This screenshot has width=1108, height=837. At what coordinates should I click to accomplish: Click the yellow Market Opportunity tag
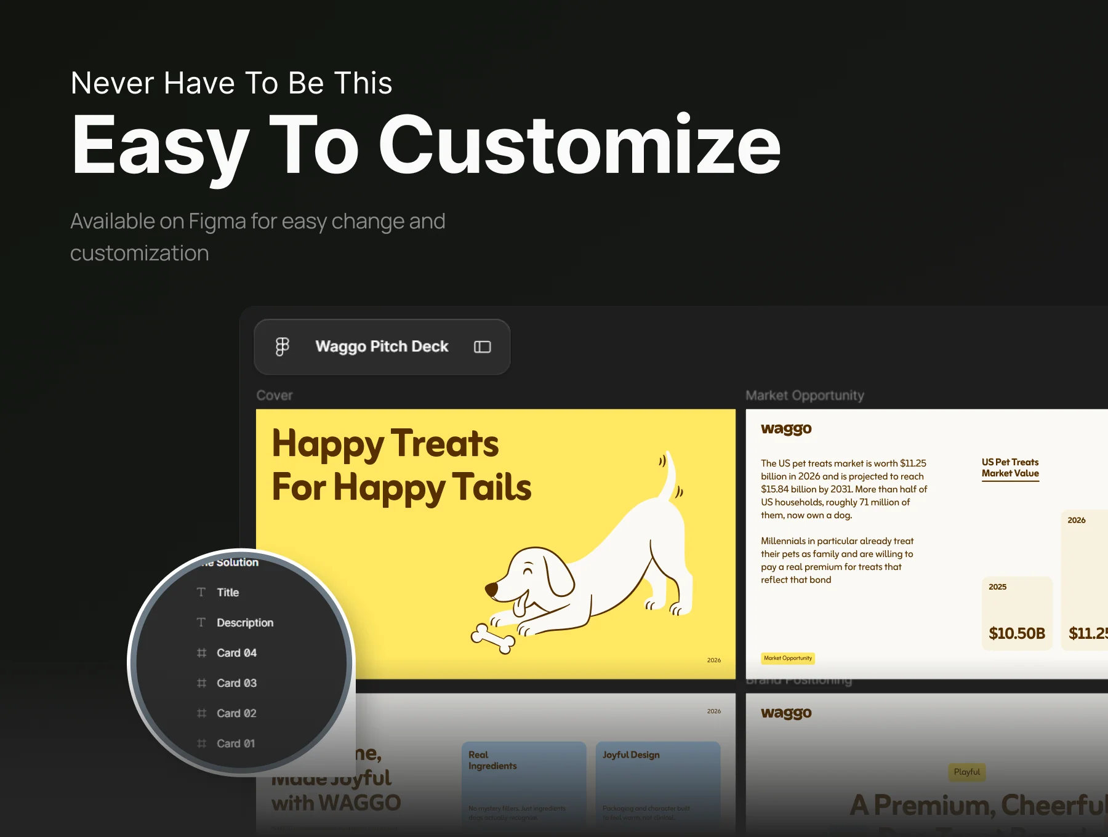click(788, 658)
